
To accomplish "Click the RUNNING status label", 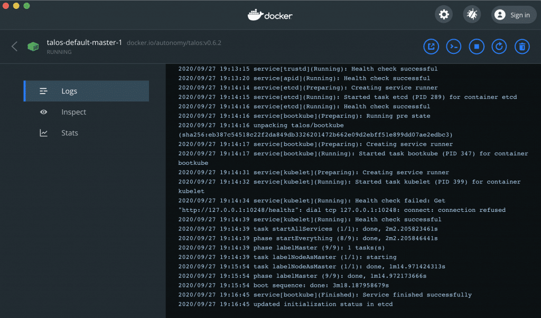I will pyautogui.click(x=59, y=52).
